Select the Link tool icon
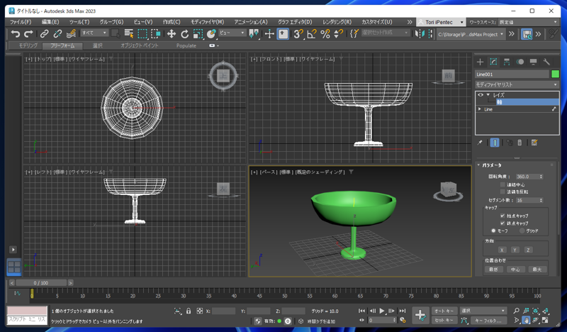 (44, 33)
